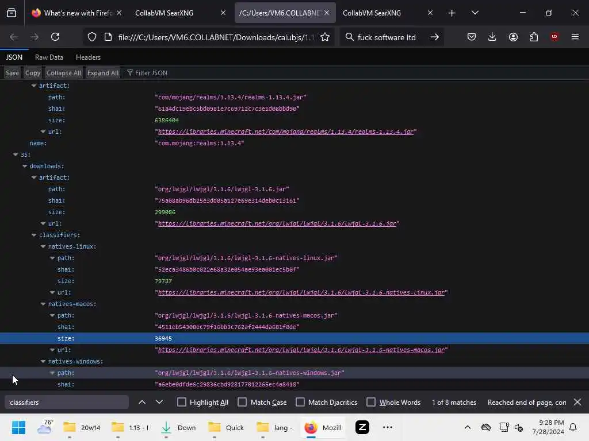Open the Downloads panel
The width and height of the screenshot is (589, 441).
coord(492,37)
